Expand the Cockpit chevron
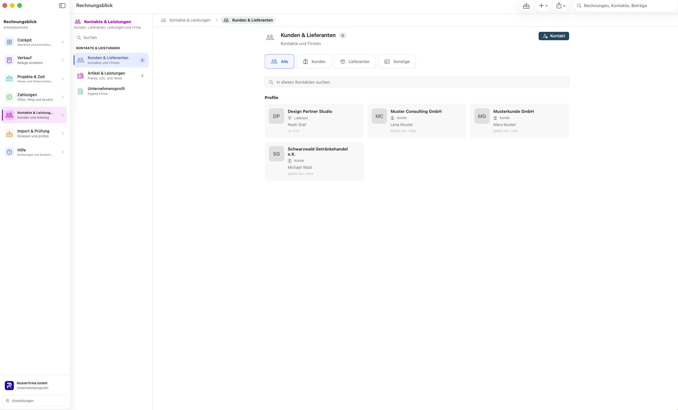Viewport: 678px width, 410px height. (x=63, y=42)
